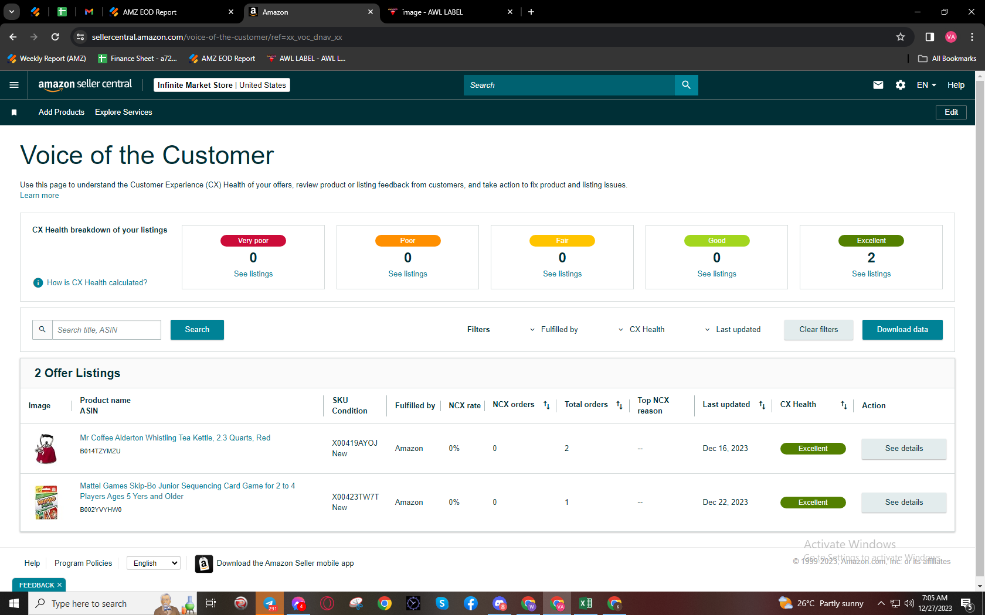The image size is (985, 615).
Task: Click the tea kettle product thumbnail
Action: [x=46, y=449]
